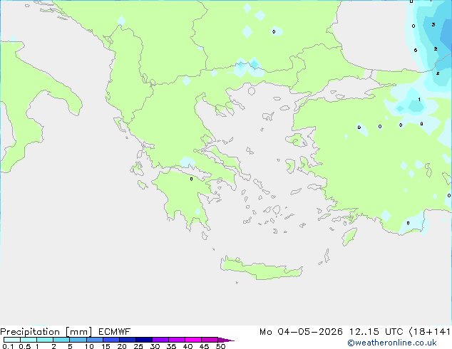Click the "0" value over the Peloponnese
Image resolution: width=452 pixels, height=349 pixels.
pos(191,179)
